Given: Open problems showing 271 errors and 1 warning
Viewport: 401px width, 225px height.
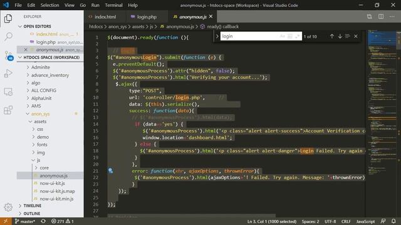Looking at the screenshot, I should (x=63, y=221).
